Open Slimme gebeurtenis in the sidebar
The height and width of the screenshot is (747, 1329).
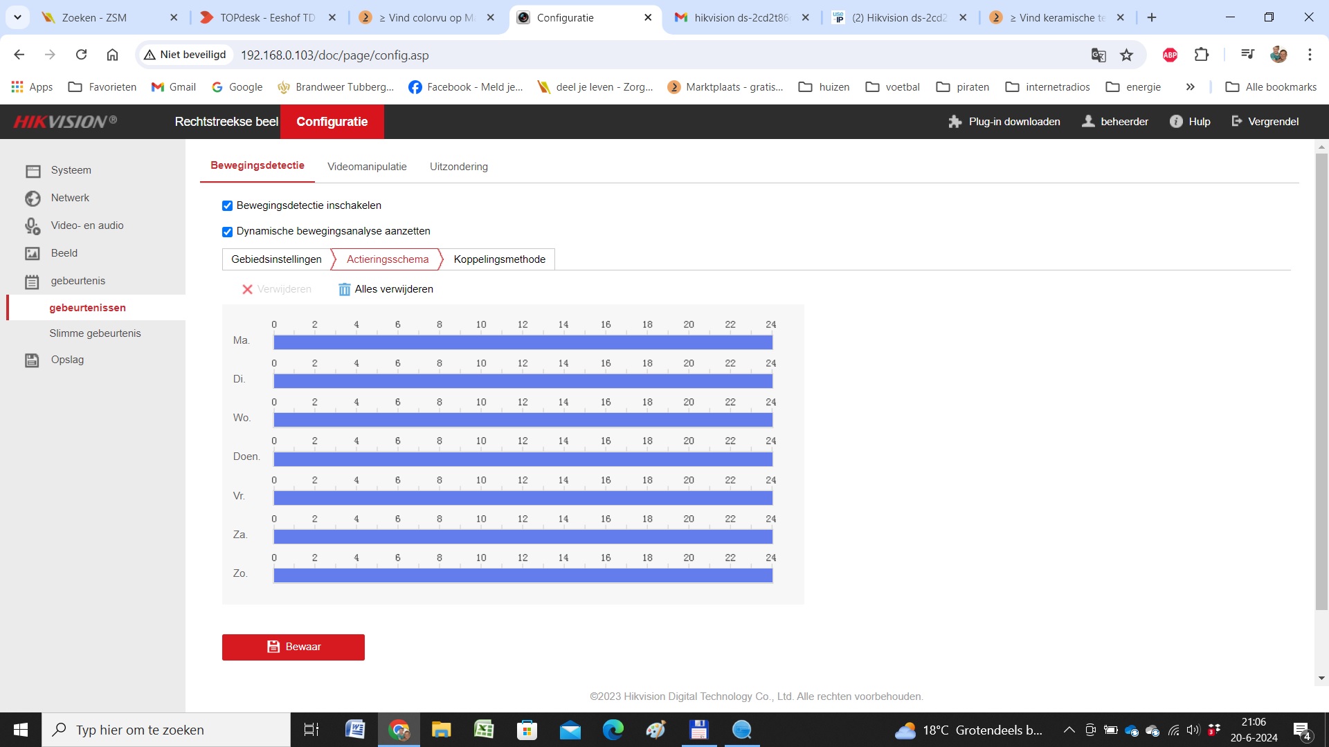tap(95, 333)
